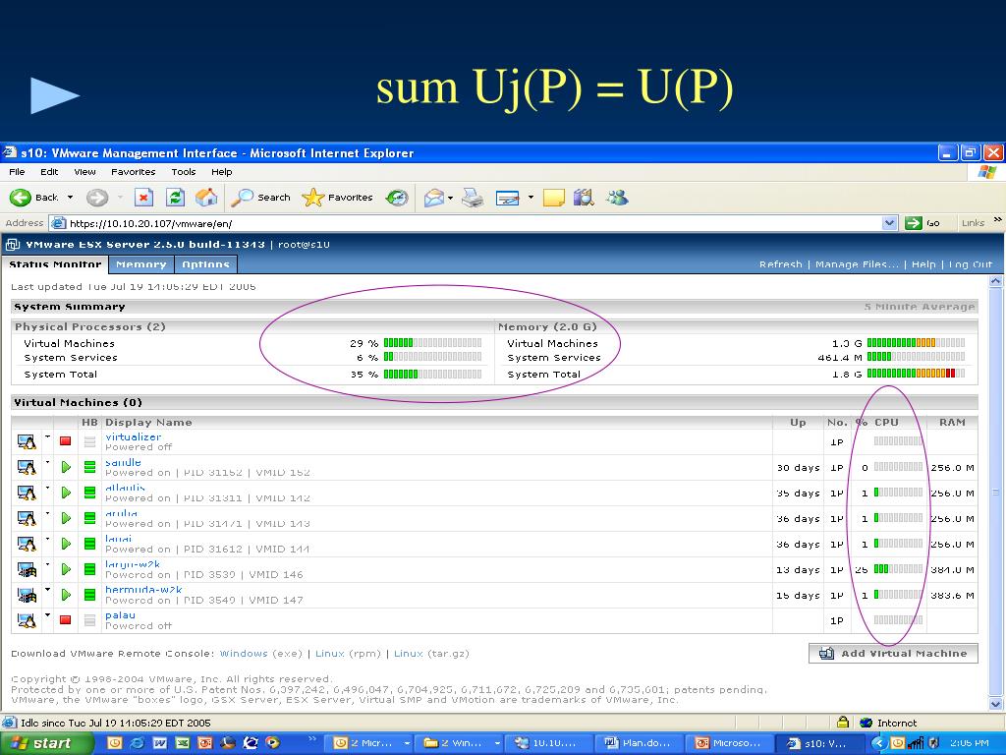Click red power state button for virtualizer
The width and height of the screenshot is (1006, 755).
(65, 441)
